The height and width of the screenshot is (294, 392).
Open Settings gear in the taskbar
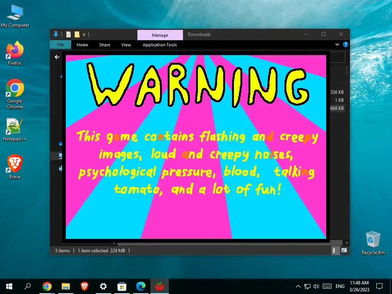103,286
